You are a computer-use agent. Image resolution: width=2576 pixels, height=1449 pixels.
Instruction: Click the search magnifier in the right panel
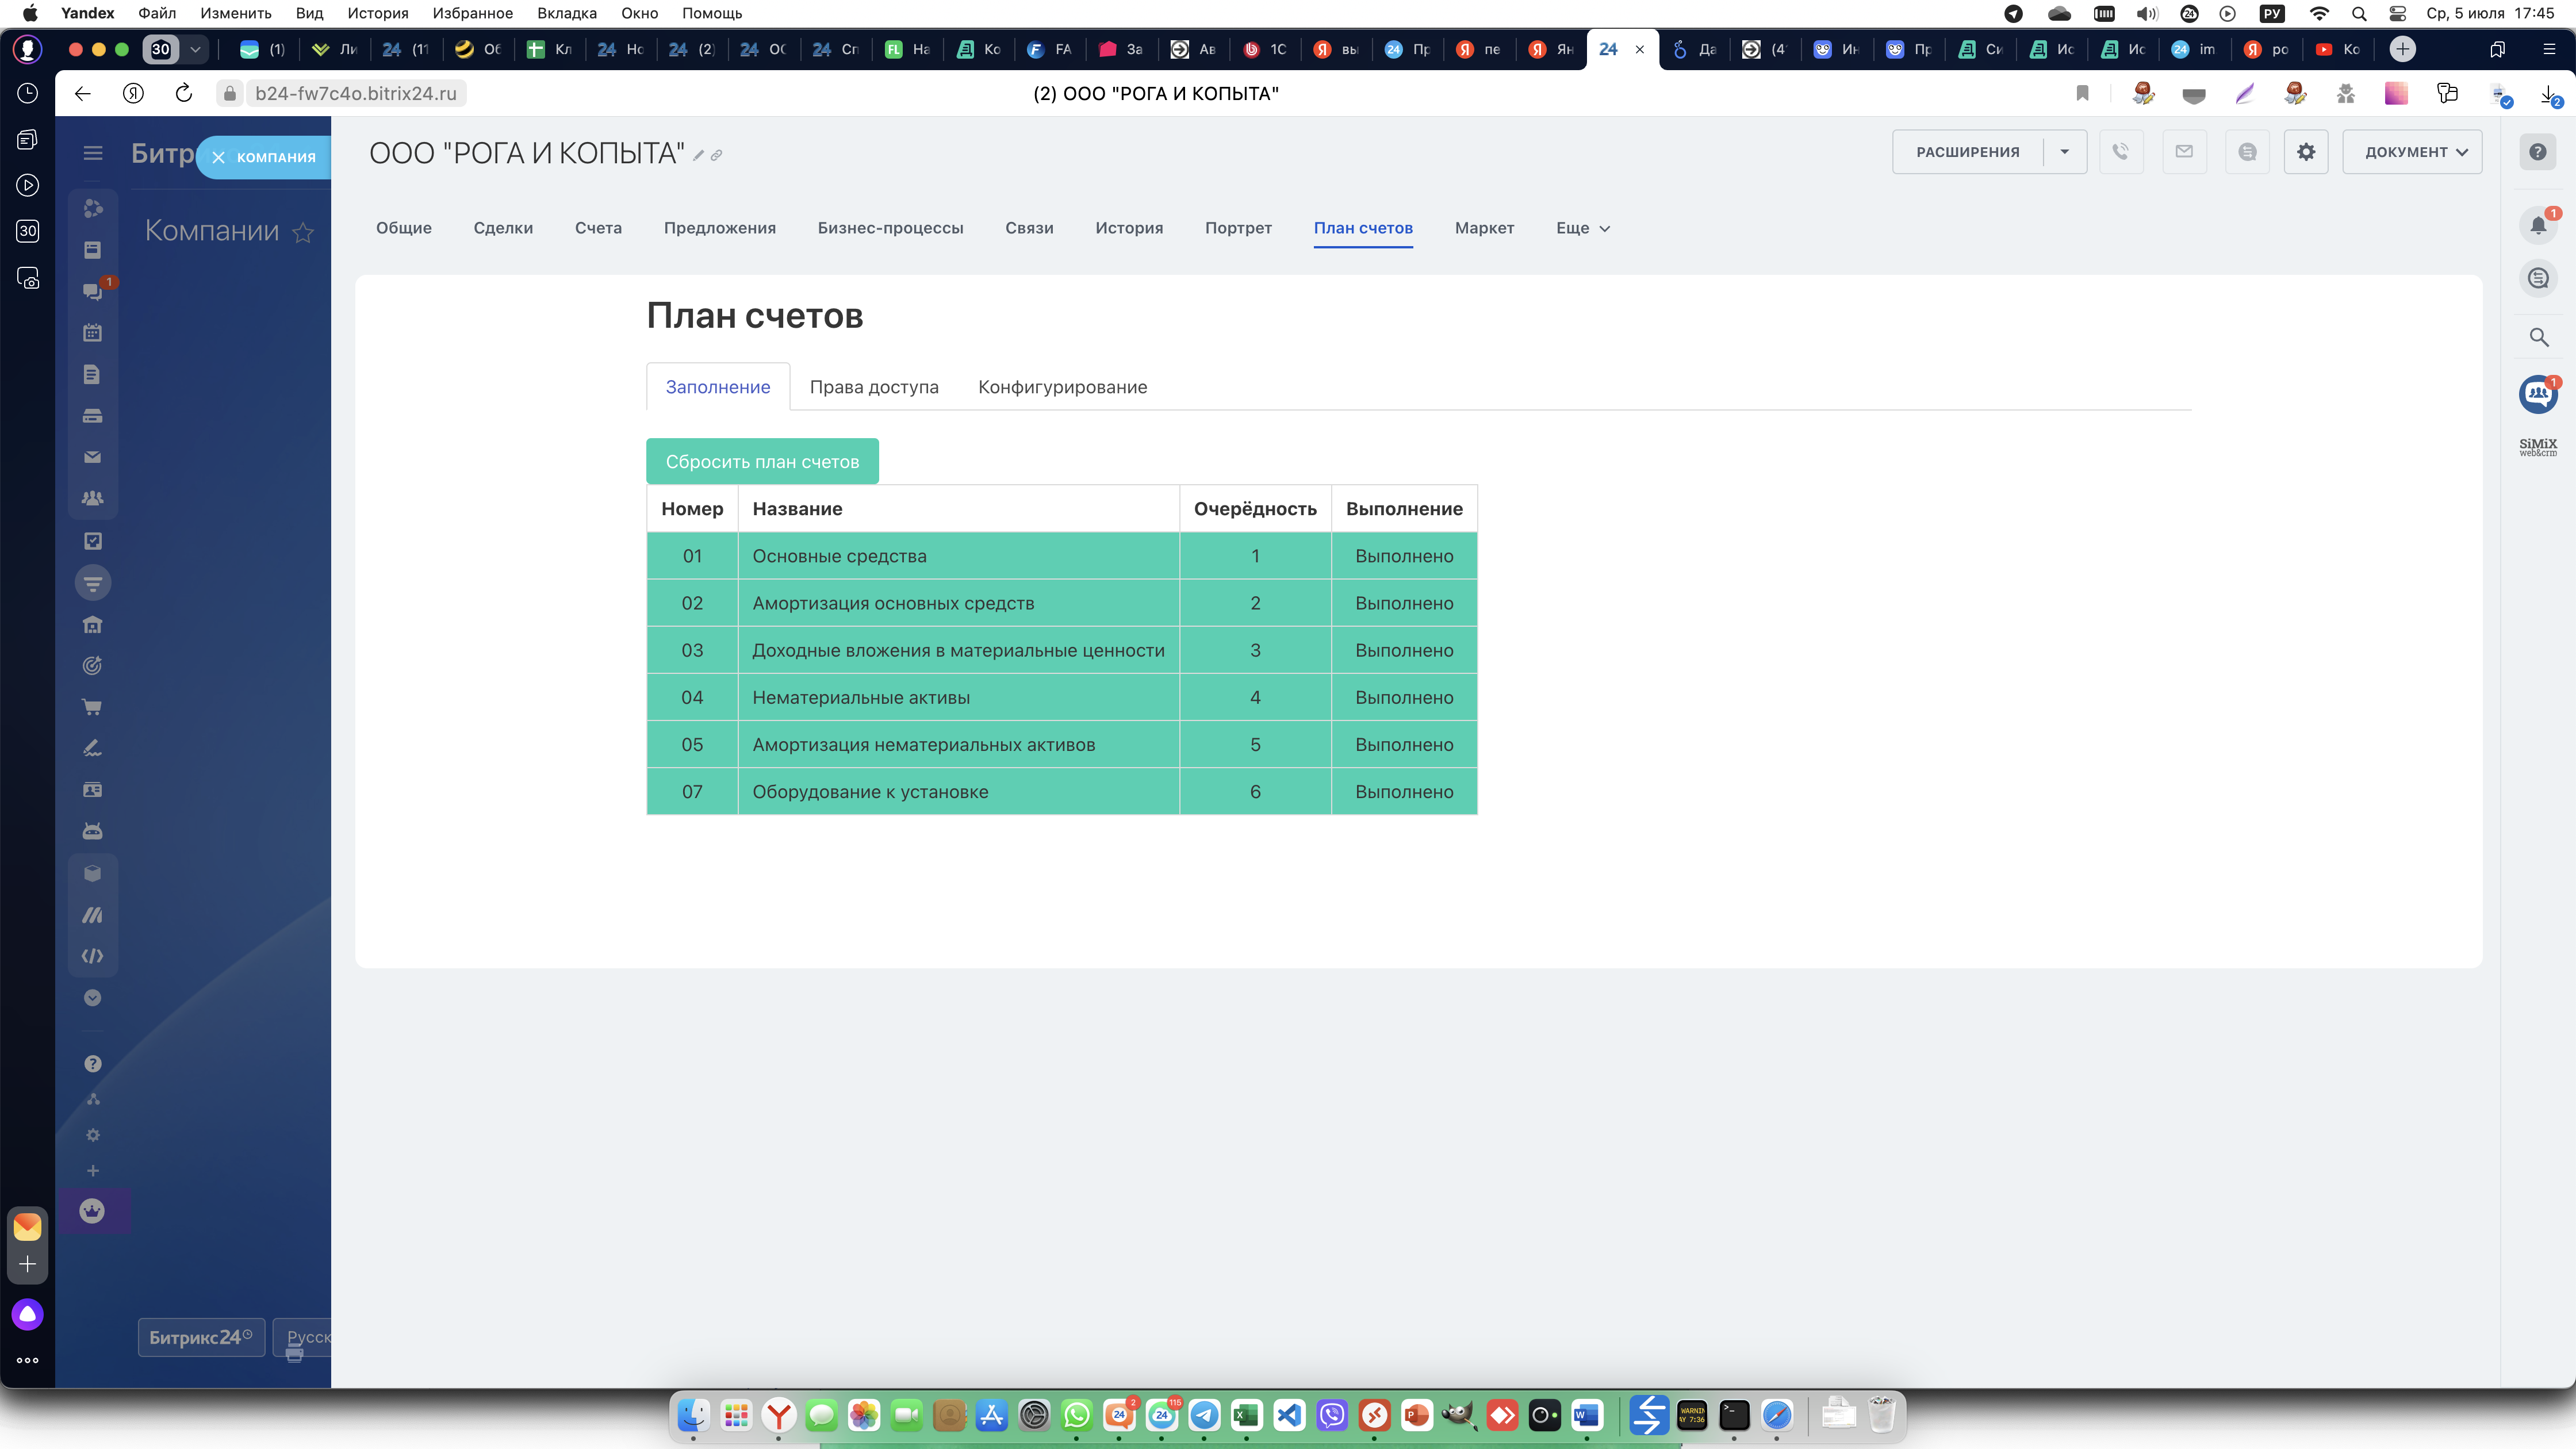coord(2538,337)
